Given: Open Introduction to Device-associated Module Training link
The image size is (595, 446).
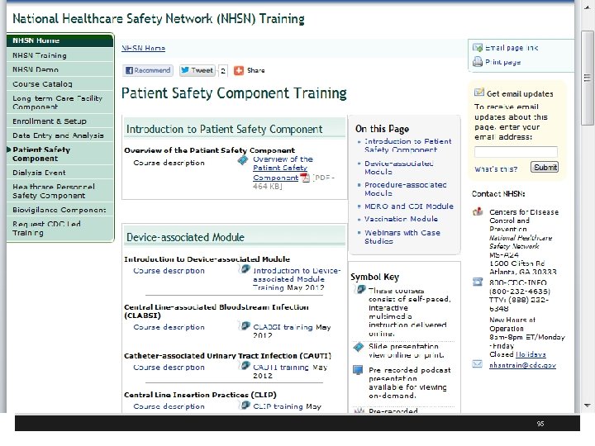Looking at the screenshot, I should tap(297, 279).
